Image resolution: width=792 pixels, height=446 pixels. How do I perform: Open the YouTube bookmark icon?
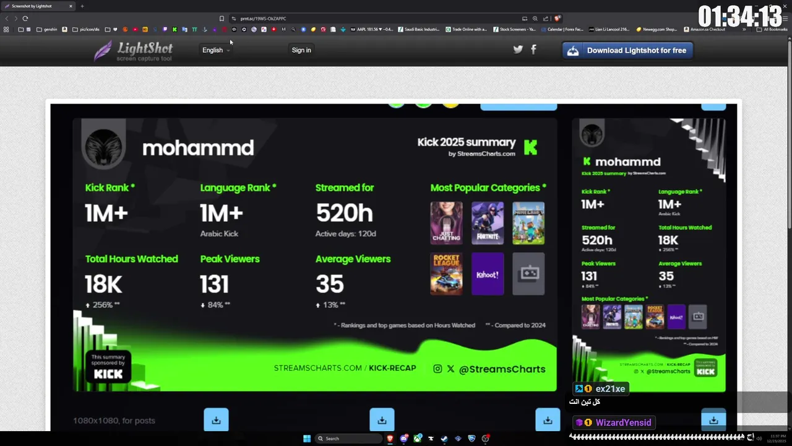click(x=135, y=29)
